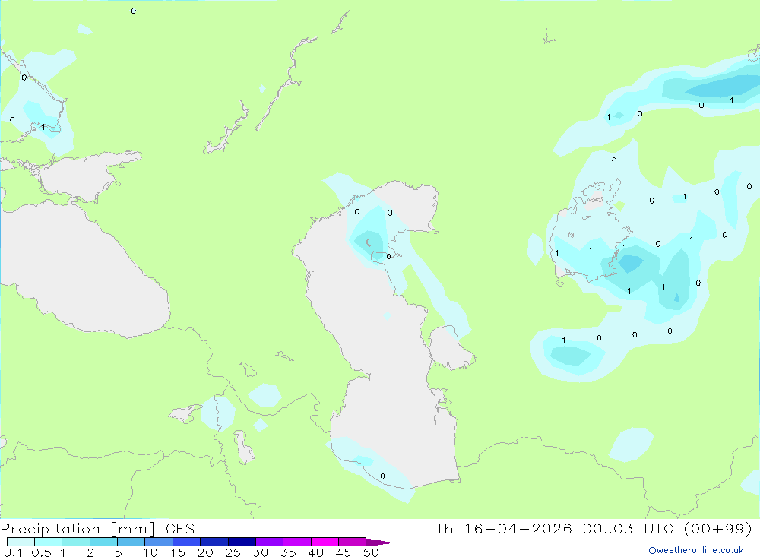Click the 'Precipitation [mm]' title text
This screenshot has height=557, width=760.
(x=78, y=529)
